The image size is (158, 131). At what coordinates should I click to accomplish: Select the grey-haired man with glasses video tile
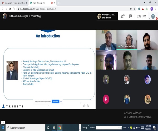pyautogui.click(x=106, y=40)
